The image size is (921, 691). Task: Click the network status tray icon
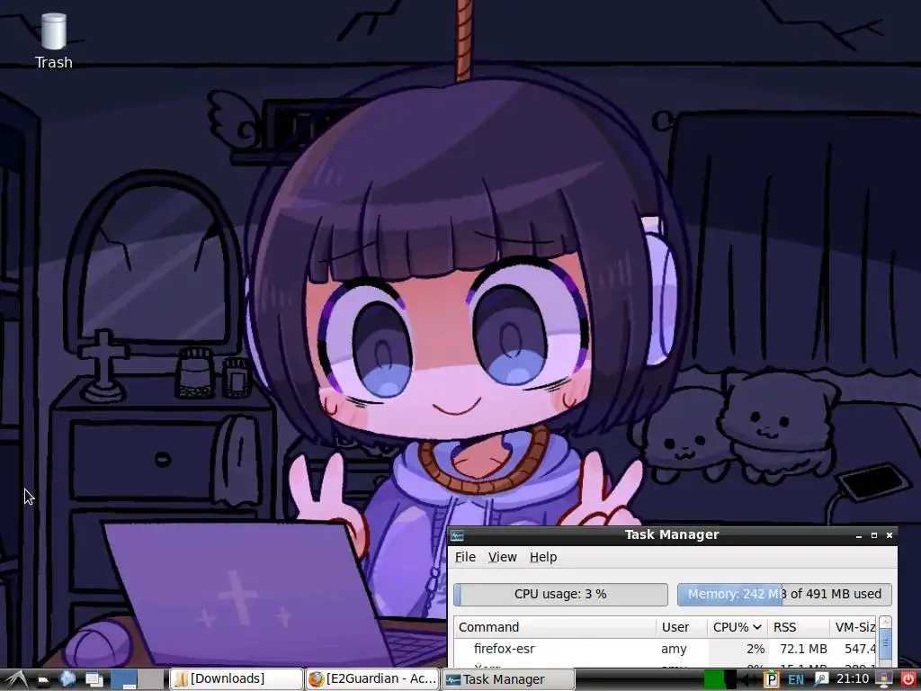(x=821, y=679)
